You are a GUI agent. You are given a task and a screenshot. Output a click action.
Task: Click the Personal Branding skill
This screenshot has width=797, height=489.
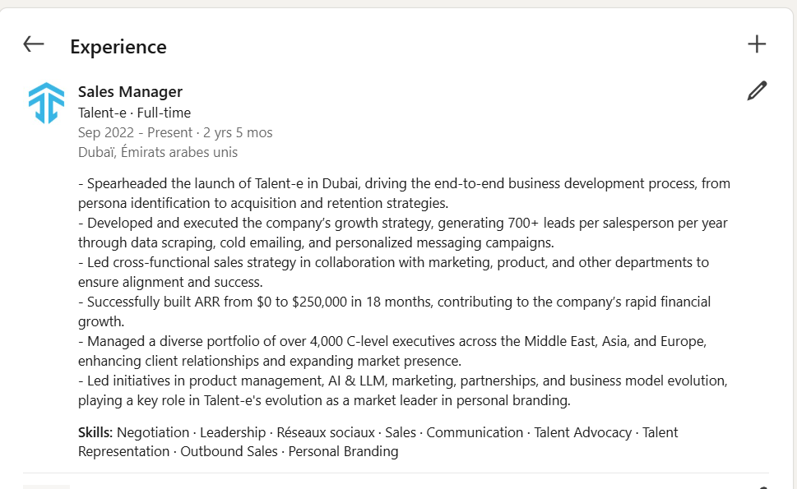343,451
